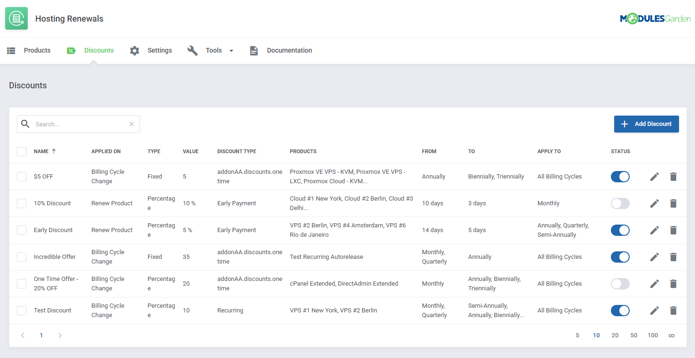Viewport: 695px width, 358px height.
Task: Click the search magnifier icon
Action: click(25, 124)
